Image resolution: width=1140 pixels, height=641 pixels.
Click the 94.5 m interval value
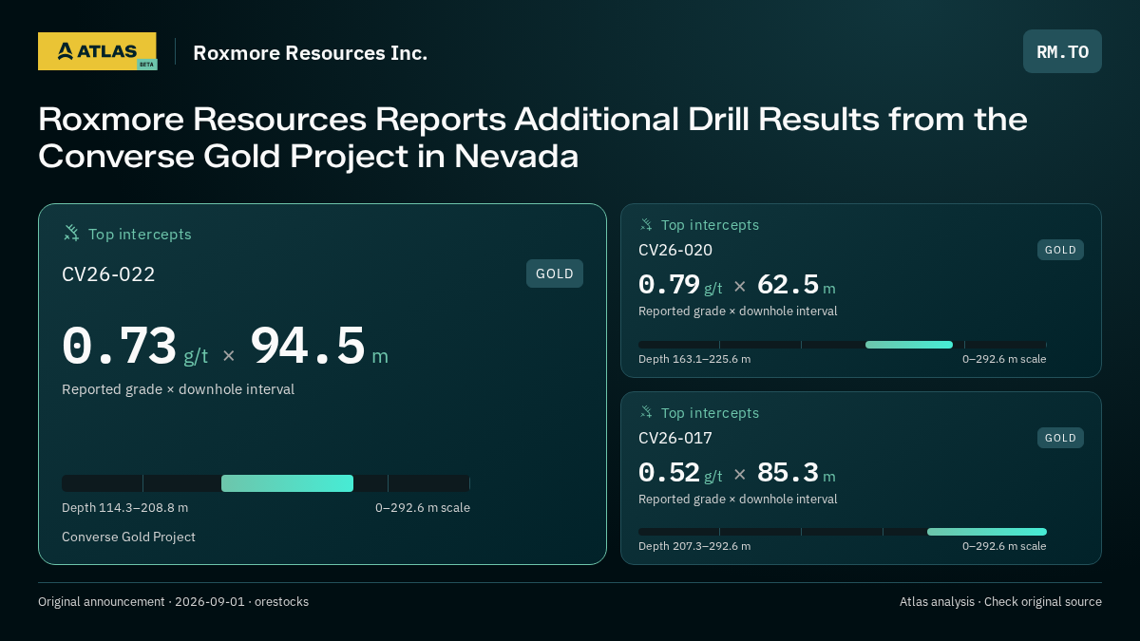click(319, 346)
